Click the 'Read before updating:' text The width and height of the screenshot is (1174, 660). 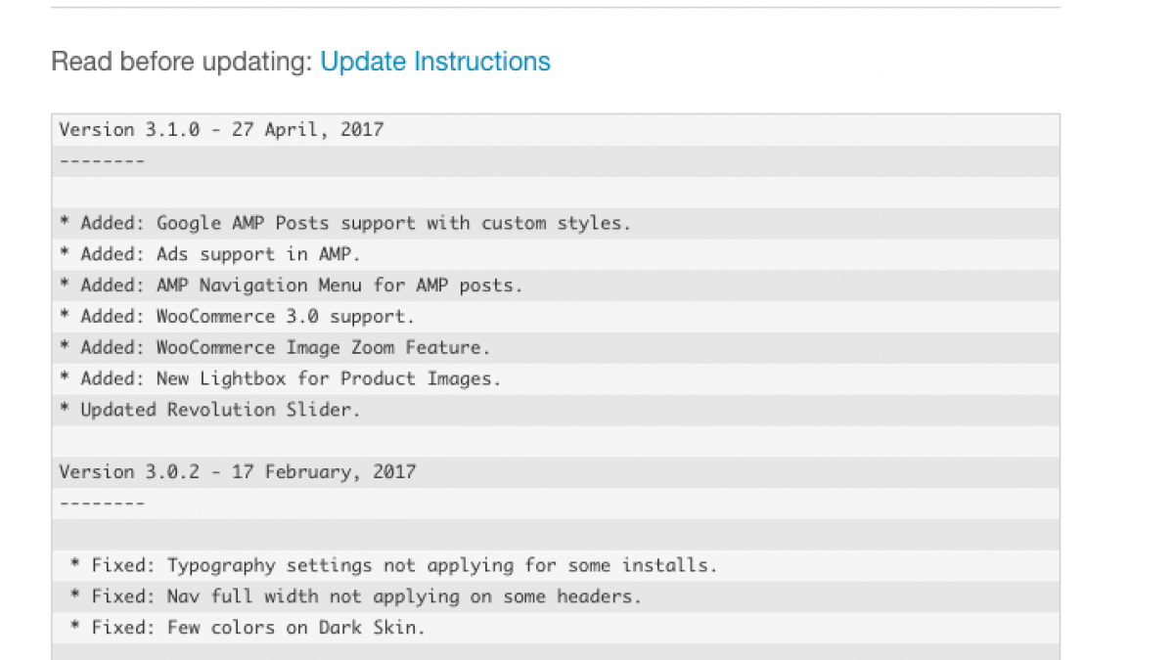point(182,62)
